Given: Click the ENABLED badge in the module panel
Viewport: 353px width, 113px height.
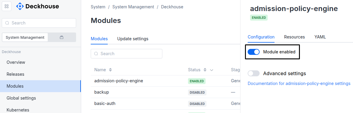Looking at the screenshot, I should 259,18.
